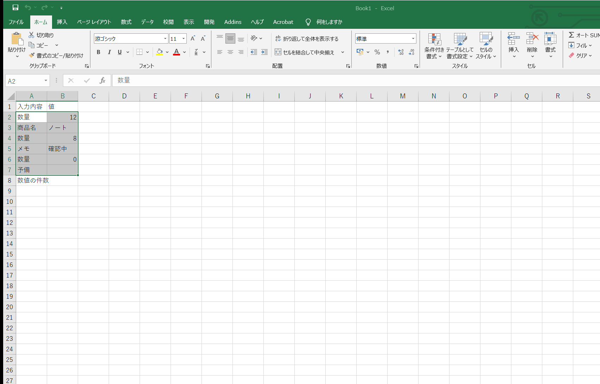The width and height of the screenshot is (600, 384).
Task: Expand the merge and center options arrow
Action: [x=343, y=52]
